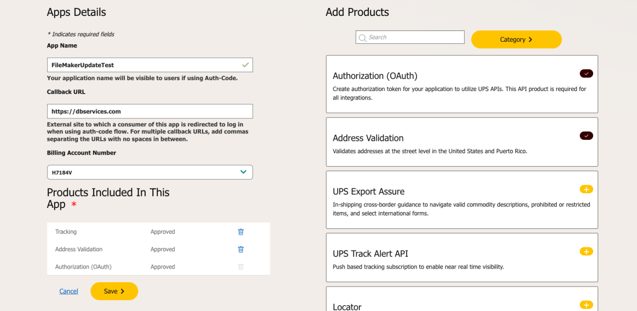Remove Address Validation using its trash icon
Viewport: 637px width, 311px height.
point(241,249)
